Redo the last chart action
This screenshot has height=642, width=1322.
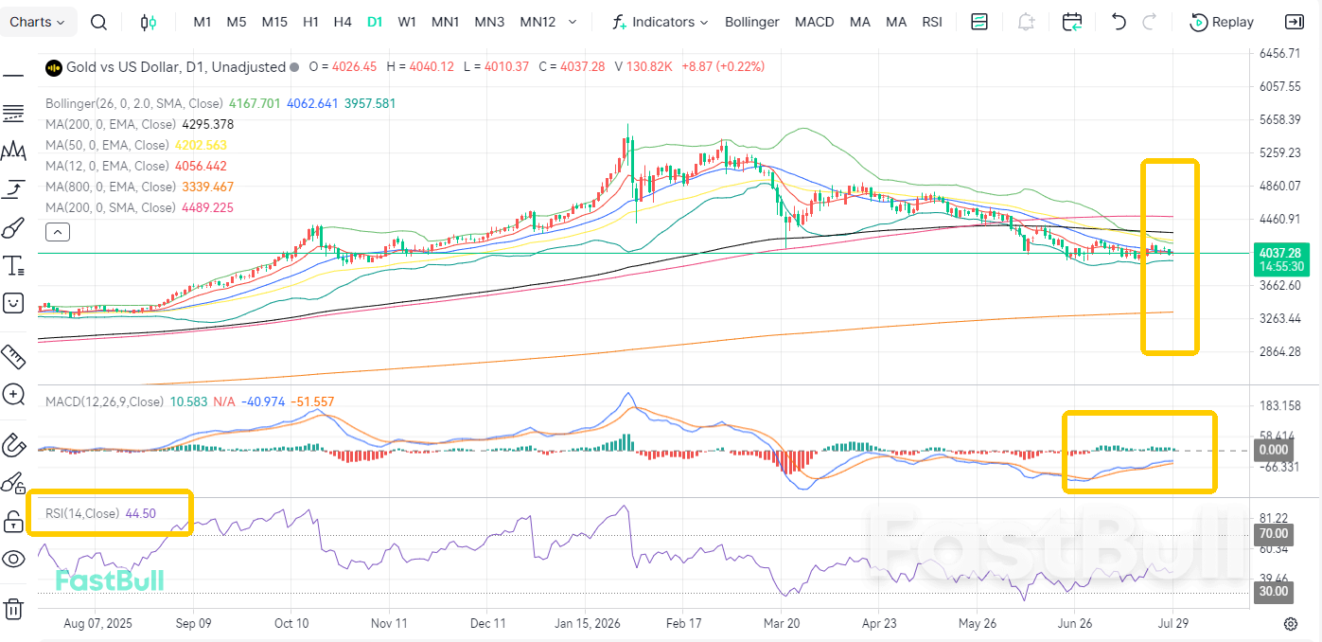click(1150, 22)
